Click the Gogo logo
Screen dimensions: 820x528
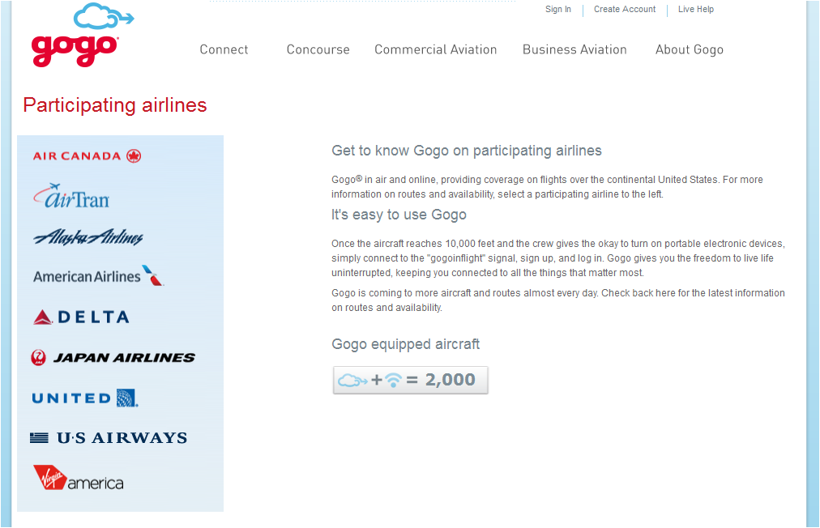(83, 35)
